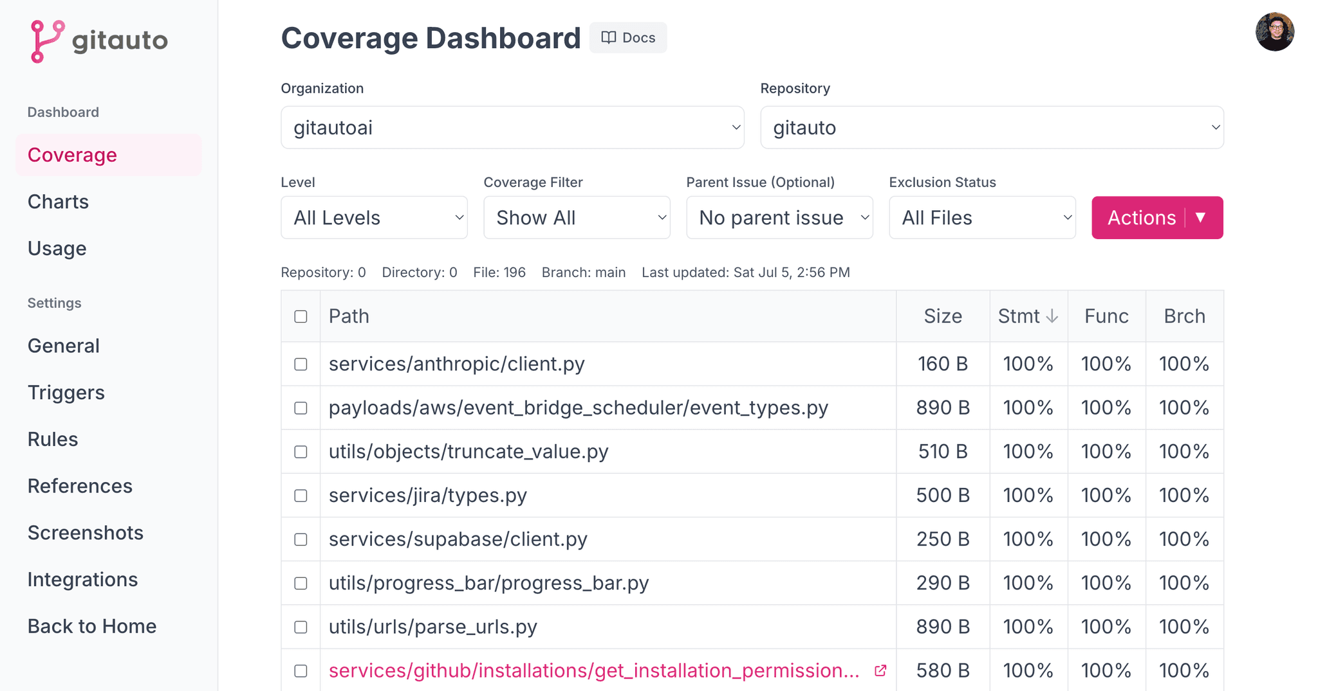Open the user avatar profile menu
Image resolution: width=1318 pixels, height=691 pixels.
[1274, 31]
